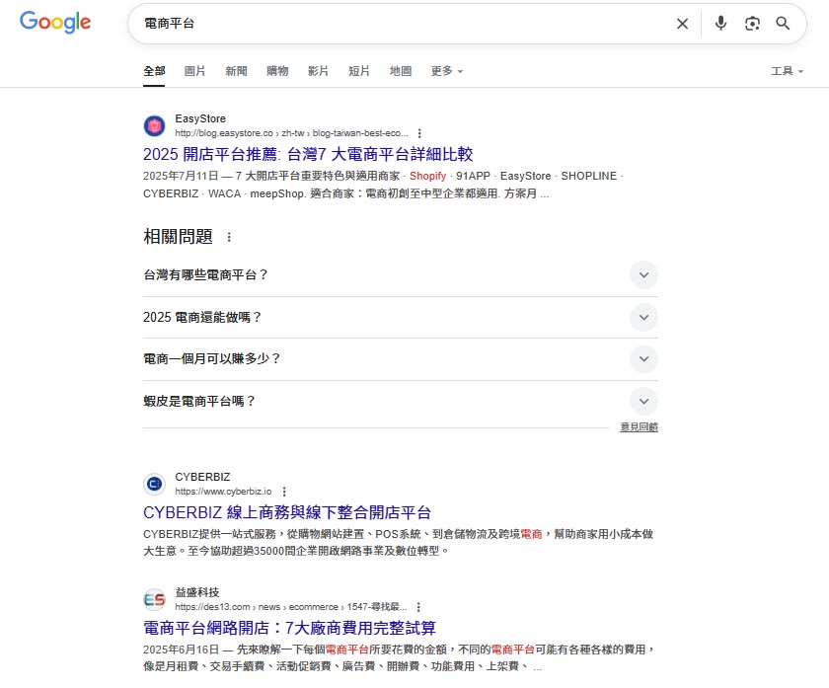Open EasyStore result three-dot options
The height and width of the screenshot is (688, 829).
tap(419, 133)
